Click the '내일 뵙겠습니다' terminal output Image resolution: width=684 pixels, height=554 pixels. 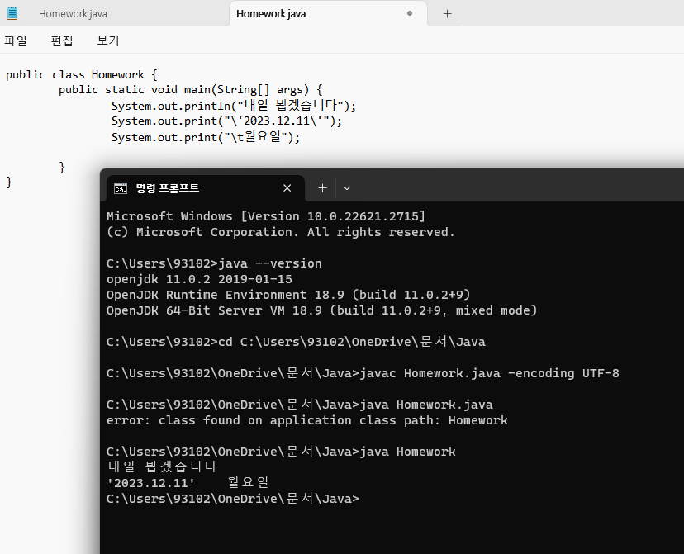click(162, 466)
